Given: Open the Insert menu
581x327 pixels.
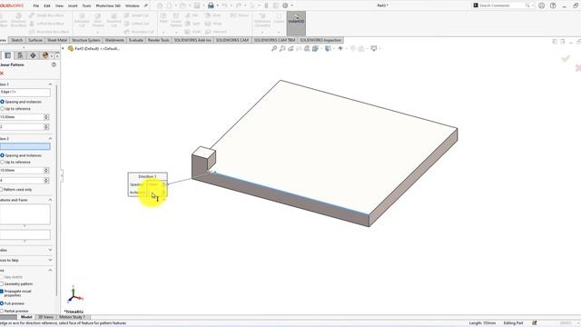Looking at the screenshot, I should coord(73,6).
